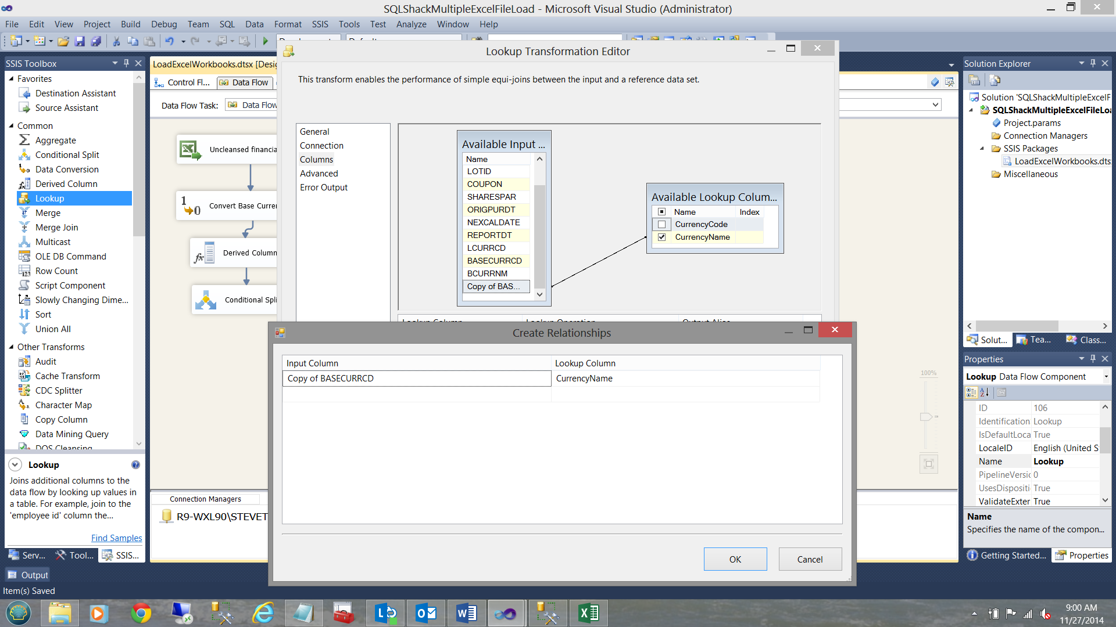Collapse the Other Transforms section
Image resolution: width=1116 pixels, height=627 pixels.
11,347
